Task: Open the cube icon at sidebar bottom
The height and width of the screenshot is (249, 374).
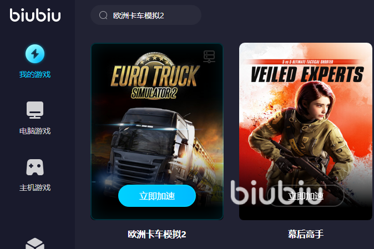Action: click(35, 243)
